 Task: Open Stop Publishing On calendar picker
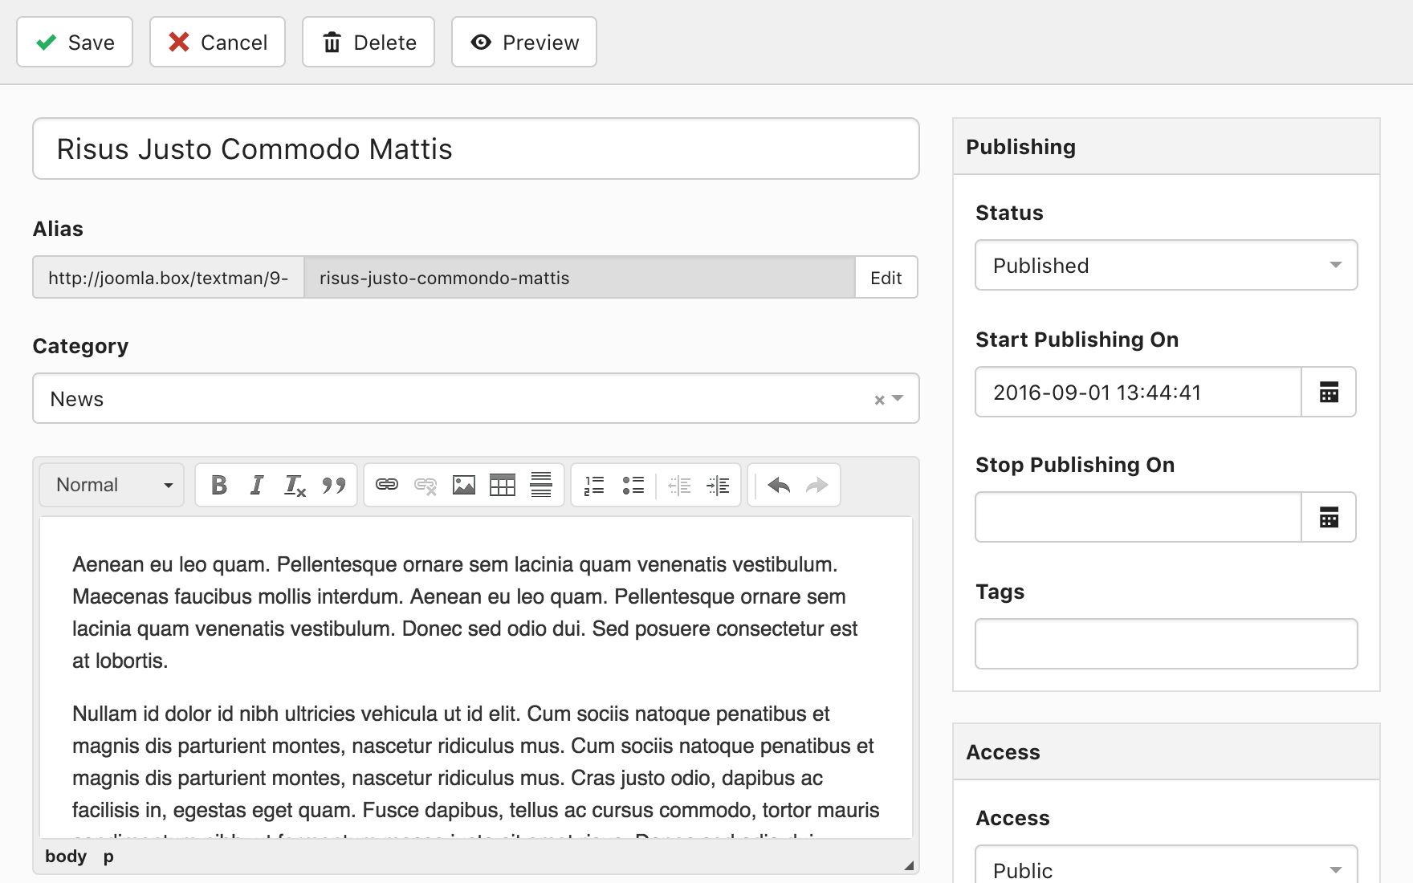pyautogui.click(x=1329, y=518)
